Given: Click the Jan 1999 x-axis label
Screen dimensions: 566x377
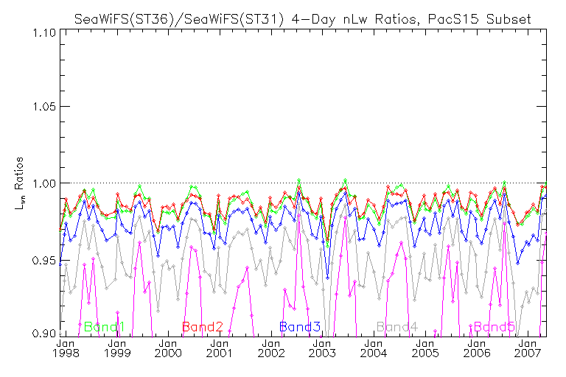Looking at the screenshot, I should point(117,348).
